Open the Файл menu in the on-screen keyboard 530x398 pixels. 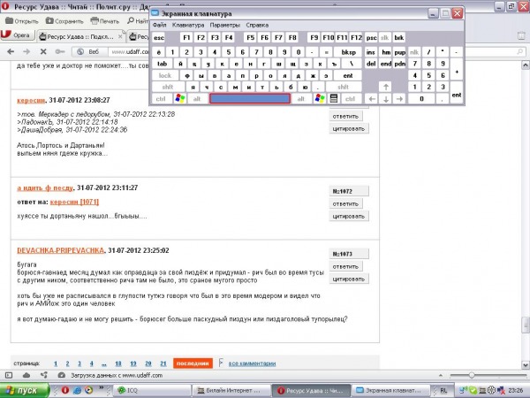pyautogui.click(x=159, y=25)
